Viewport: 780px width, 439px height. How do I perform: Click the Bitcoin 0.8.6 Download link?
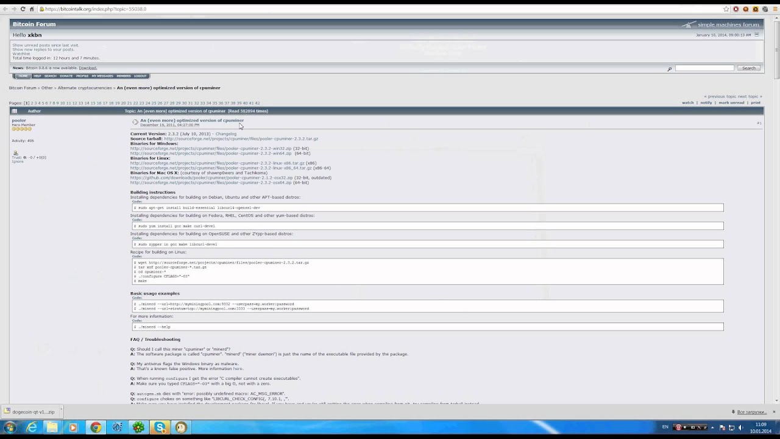pos(88,68)
